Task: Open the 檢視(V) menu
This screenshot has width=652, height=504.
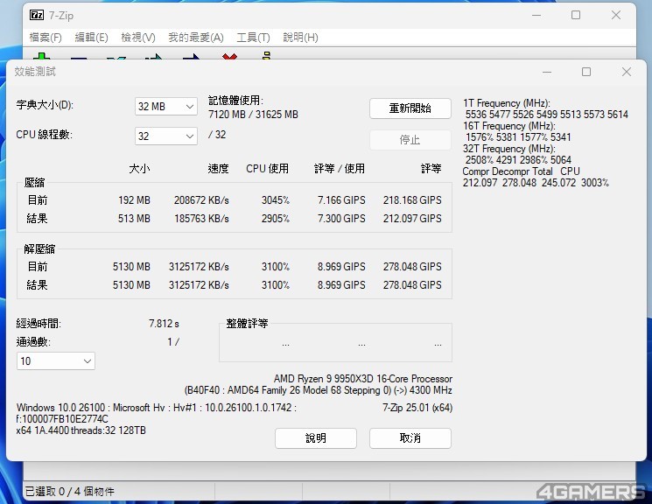Action: click(137, 38)
